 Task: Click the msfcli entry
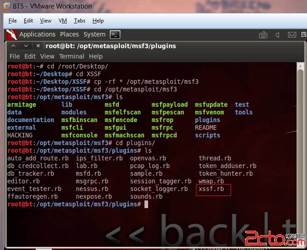(x=72, y=127)
